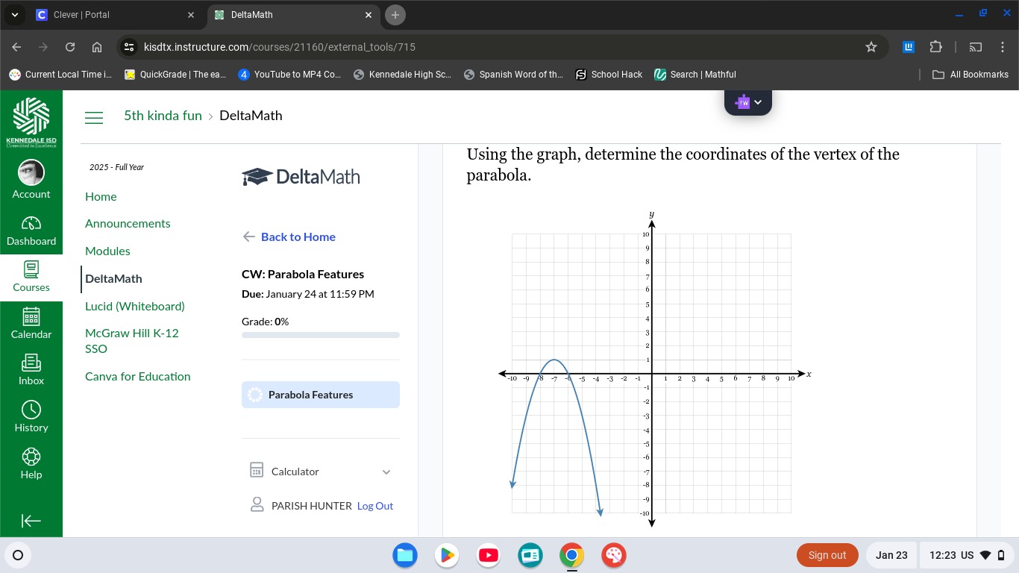Expand the floating widget chevron
Viewport: 1019px width, 573px height.
coord(759,102)
